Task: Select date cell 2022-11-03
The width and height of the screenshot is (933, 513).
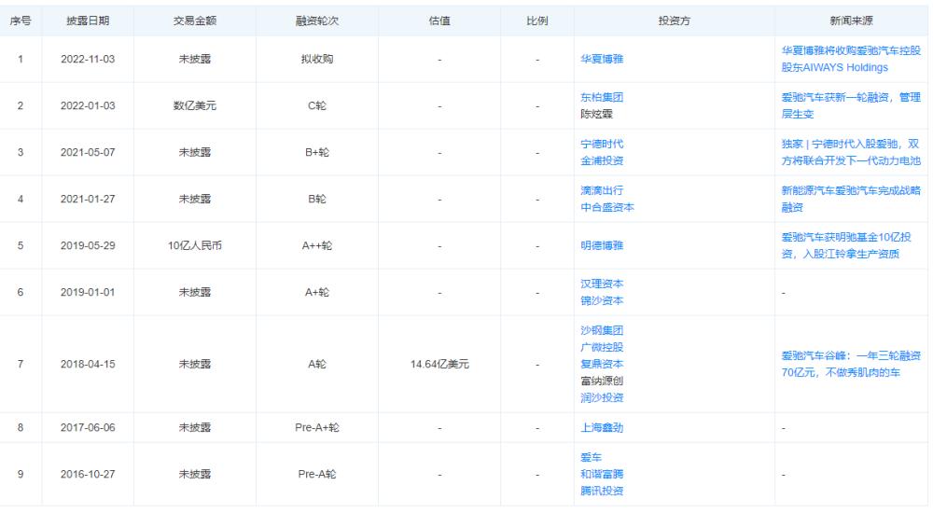Action: tap(88, 59)
